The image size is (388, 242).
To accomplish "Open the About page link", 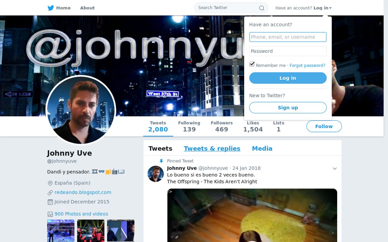I will tap(87, 8).
